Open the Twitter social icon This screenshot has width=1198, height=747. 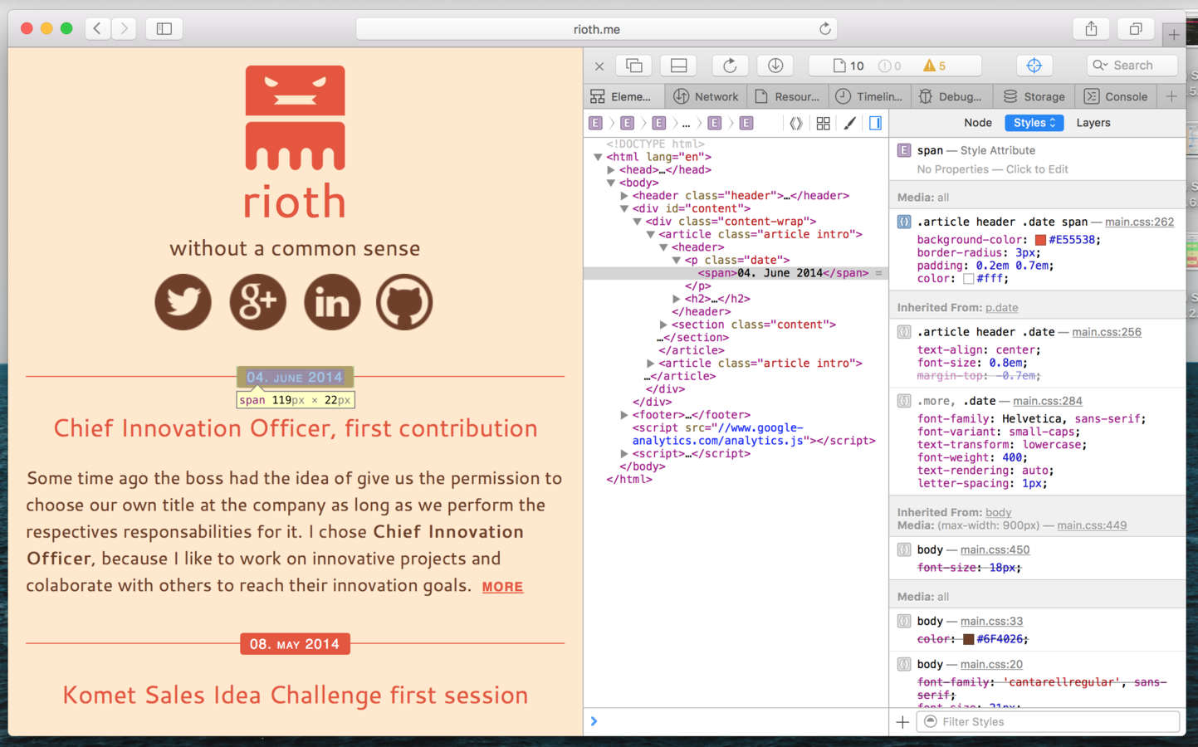click(183, 302)
